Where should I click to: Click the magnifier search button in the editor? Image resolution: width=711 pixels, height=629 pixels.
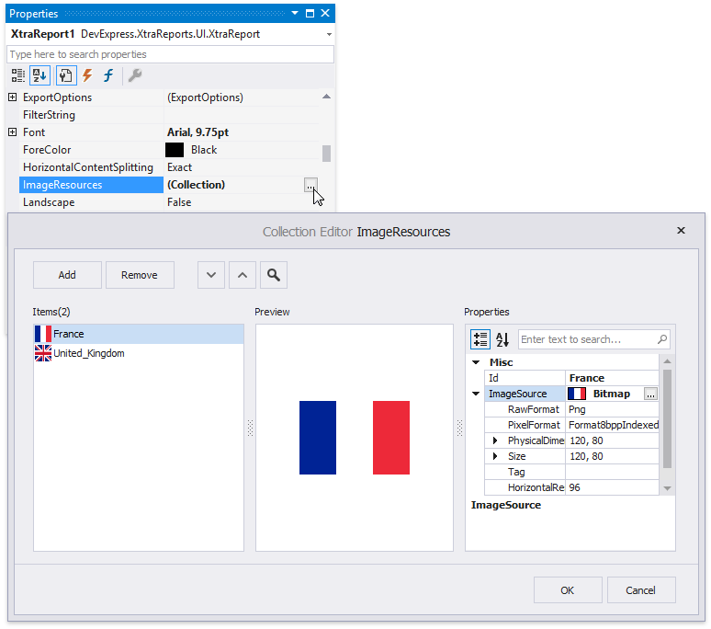pyautogui.click(x=274, y=275)
